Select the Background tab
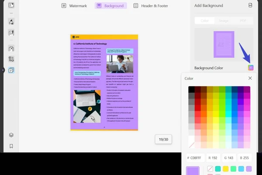The height and width of the screenshot is (175, 262). 110,6
